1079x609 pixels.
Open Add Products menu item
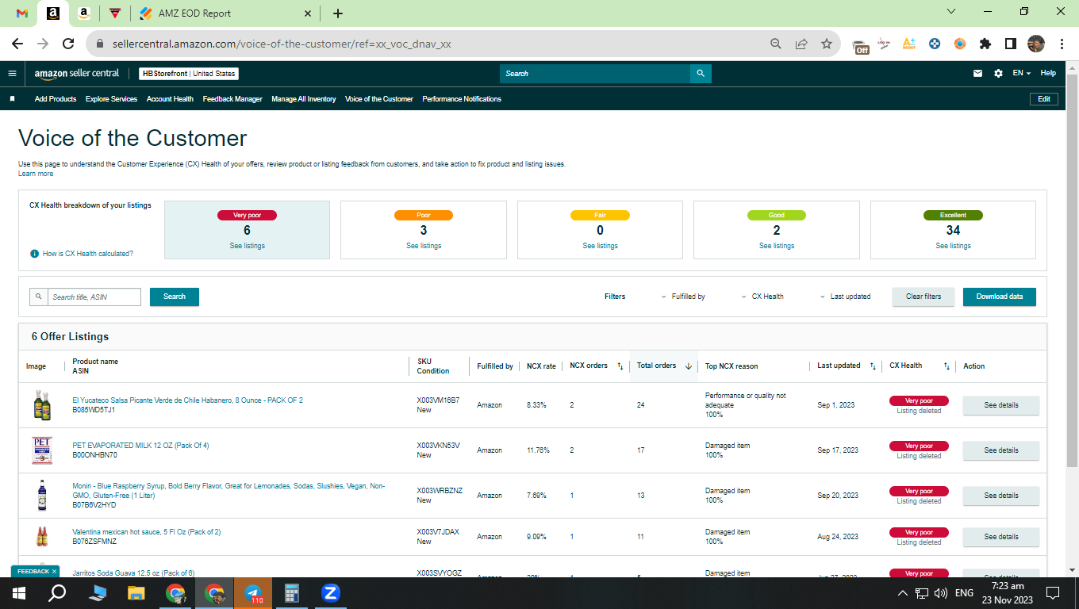click(x=56, y=99)
